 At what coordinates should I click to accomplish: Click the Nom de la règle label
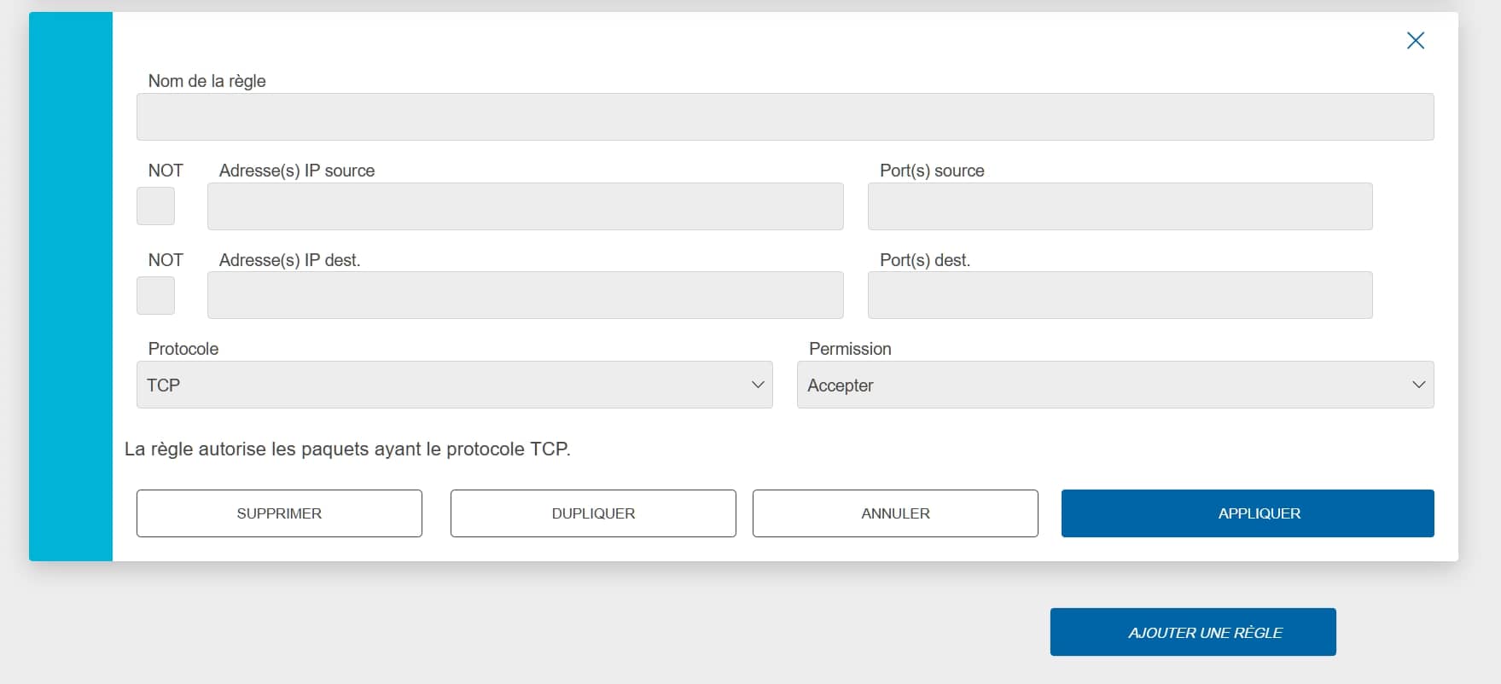(x=207, y=81)
